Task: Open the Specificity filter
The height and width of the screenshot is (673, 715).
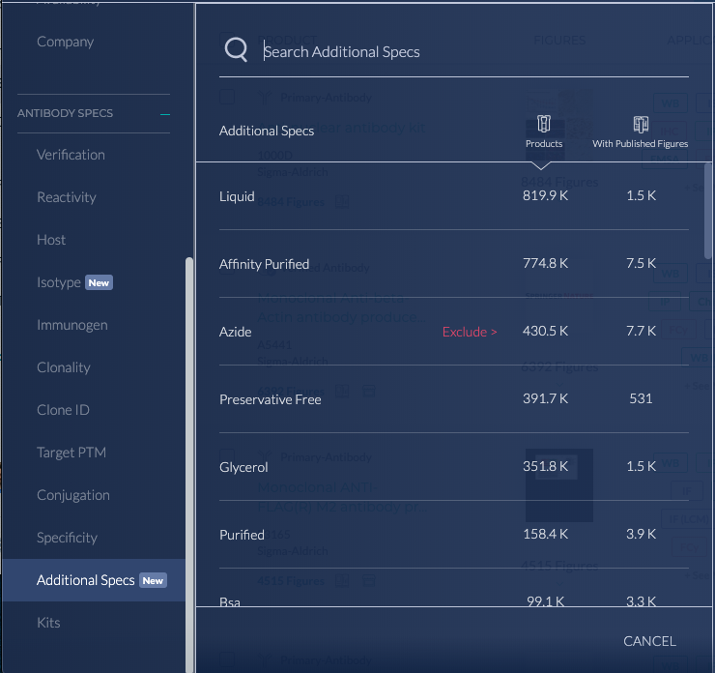Action: point(67,538)
